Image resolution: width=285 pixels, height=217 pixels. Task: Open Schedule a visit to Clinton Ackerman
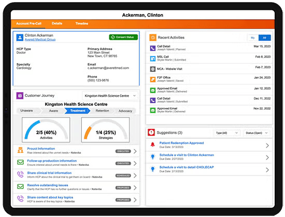[x=187, y=155]
